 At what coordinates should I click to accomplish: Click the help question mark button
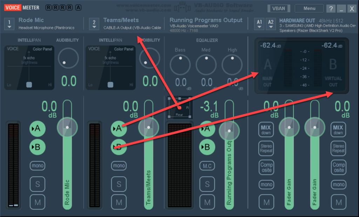click(331, 9)
